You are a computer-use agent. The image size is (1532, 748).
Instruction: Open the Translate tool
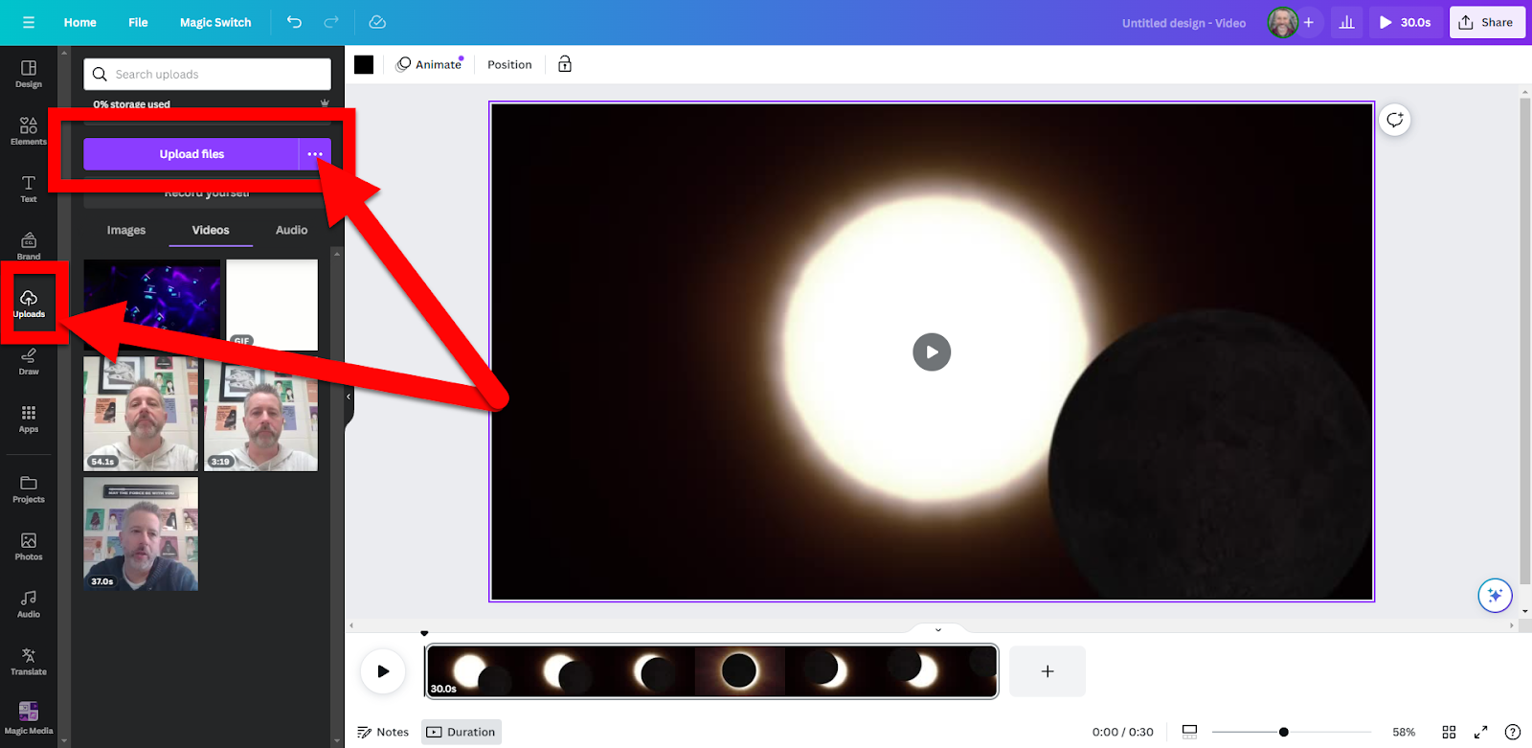tap(29, 662)
